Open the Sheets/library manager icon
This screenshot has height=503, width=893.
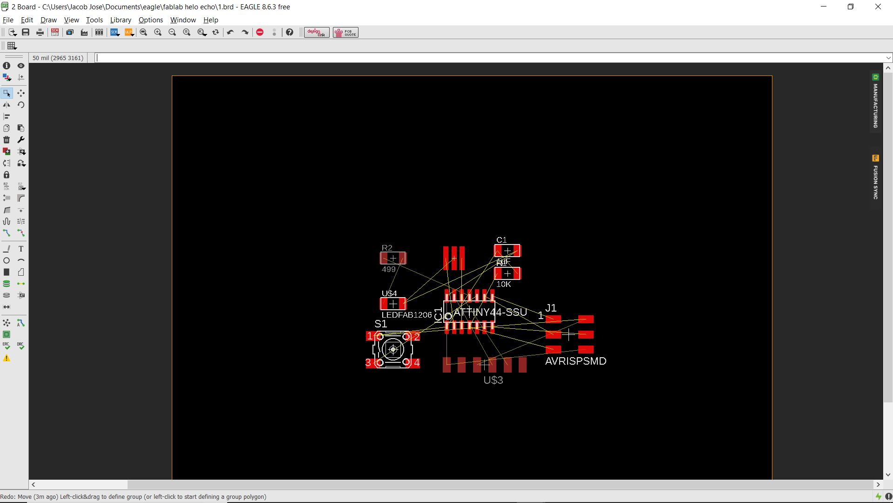(x=99, y=32)
